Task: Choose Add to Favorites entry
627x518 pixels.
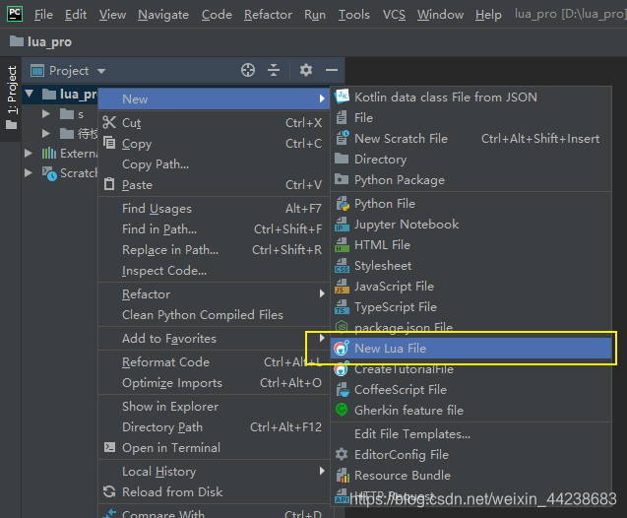Action: point(214,338)
